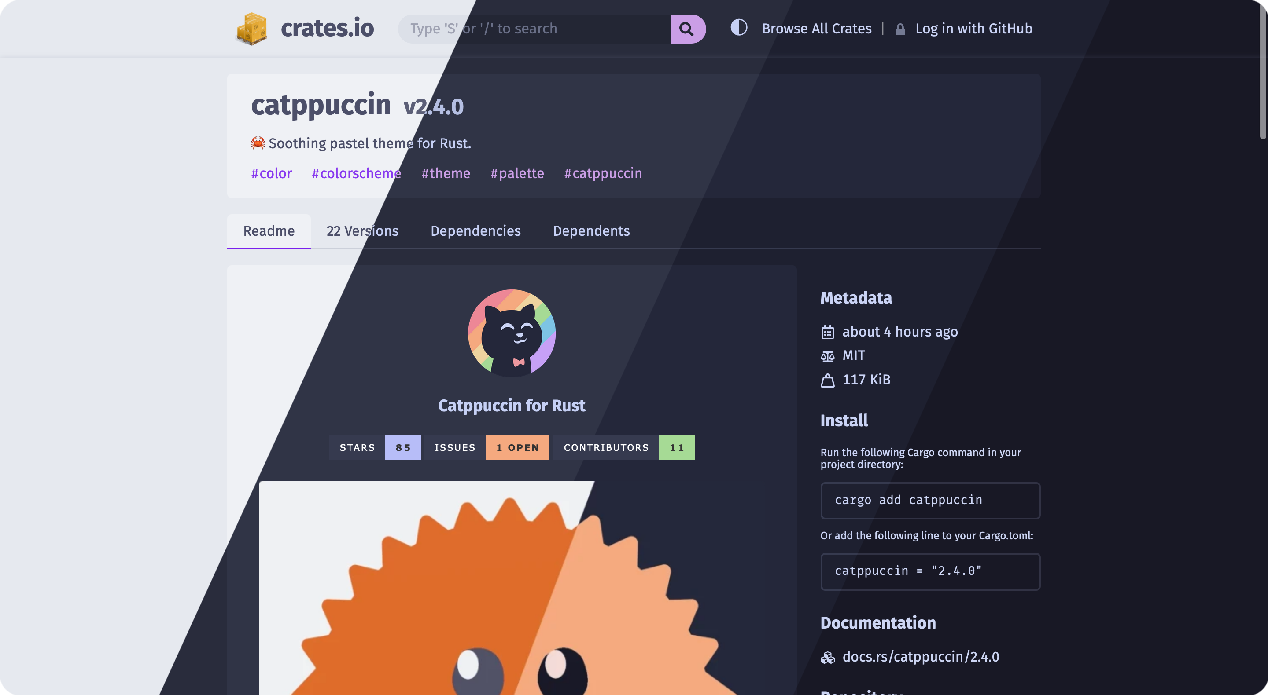Click the lock icon beside Log in
Viewport: 1268px width, 695px height.
900,29
